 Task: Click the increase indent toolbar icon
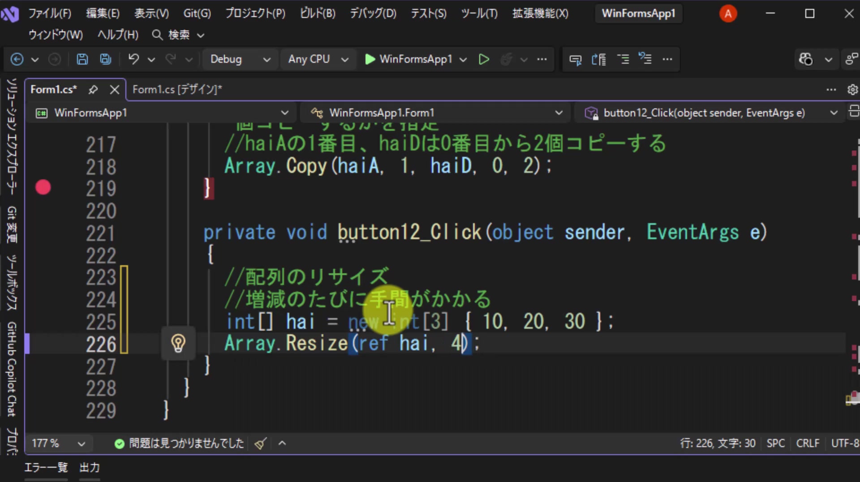pyautogui.click(x=623, y=59)
